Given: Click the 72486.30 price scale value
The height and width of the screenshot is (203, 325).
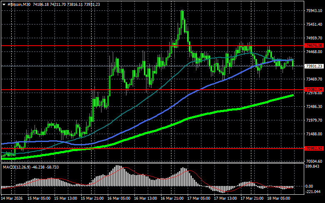Looking at the screenshot, I should [314, 106].
